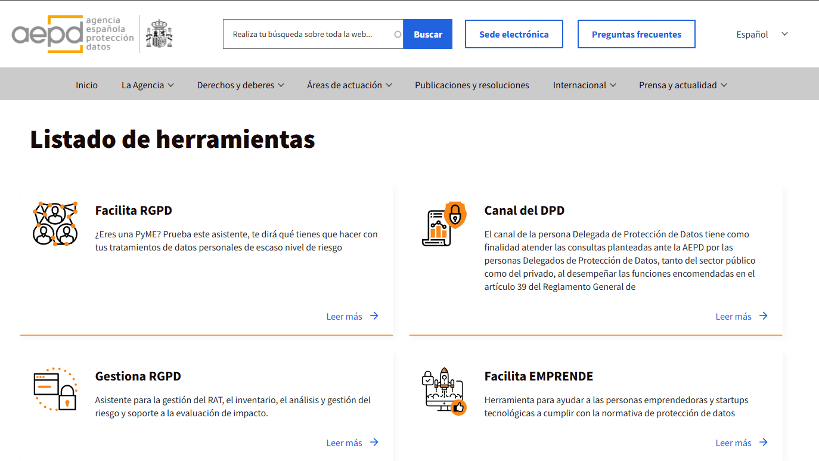
Task: Open Publicaciones y resoluciones menu item
Action: coord(472,85)
